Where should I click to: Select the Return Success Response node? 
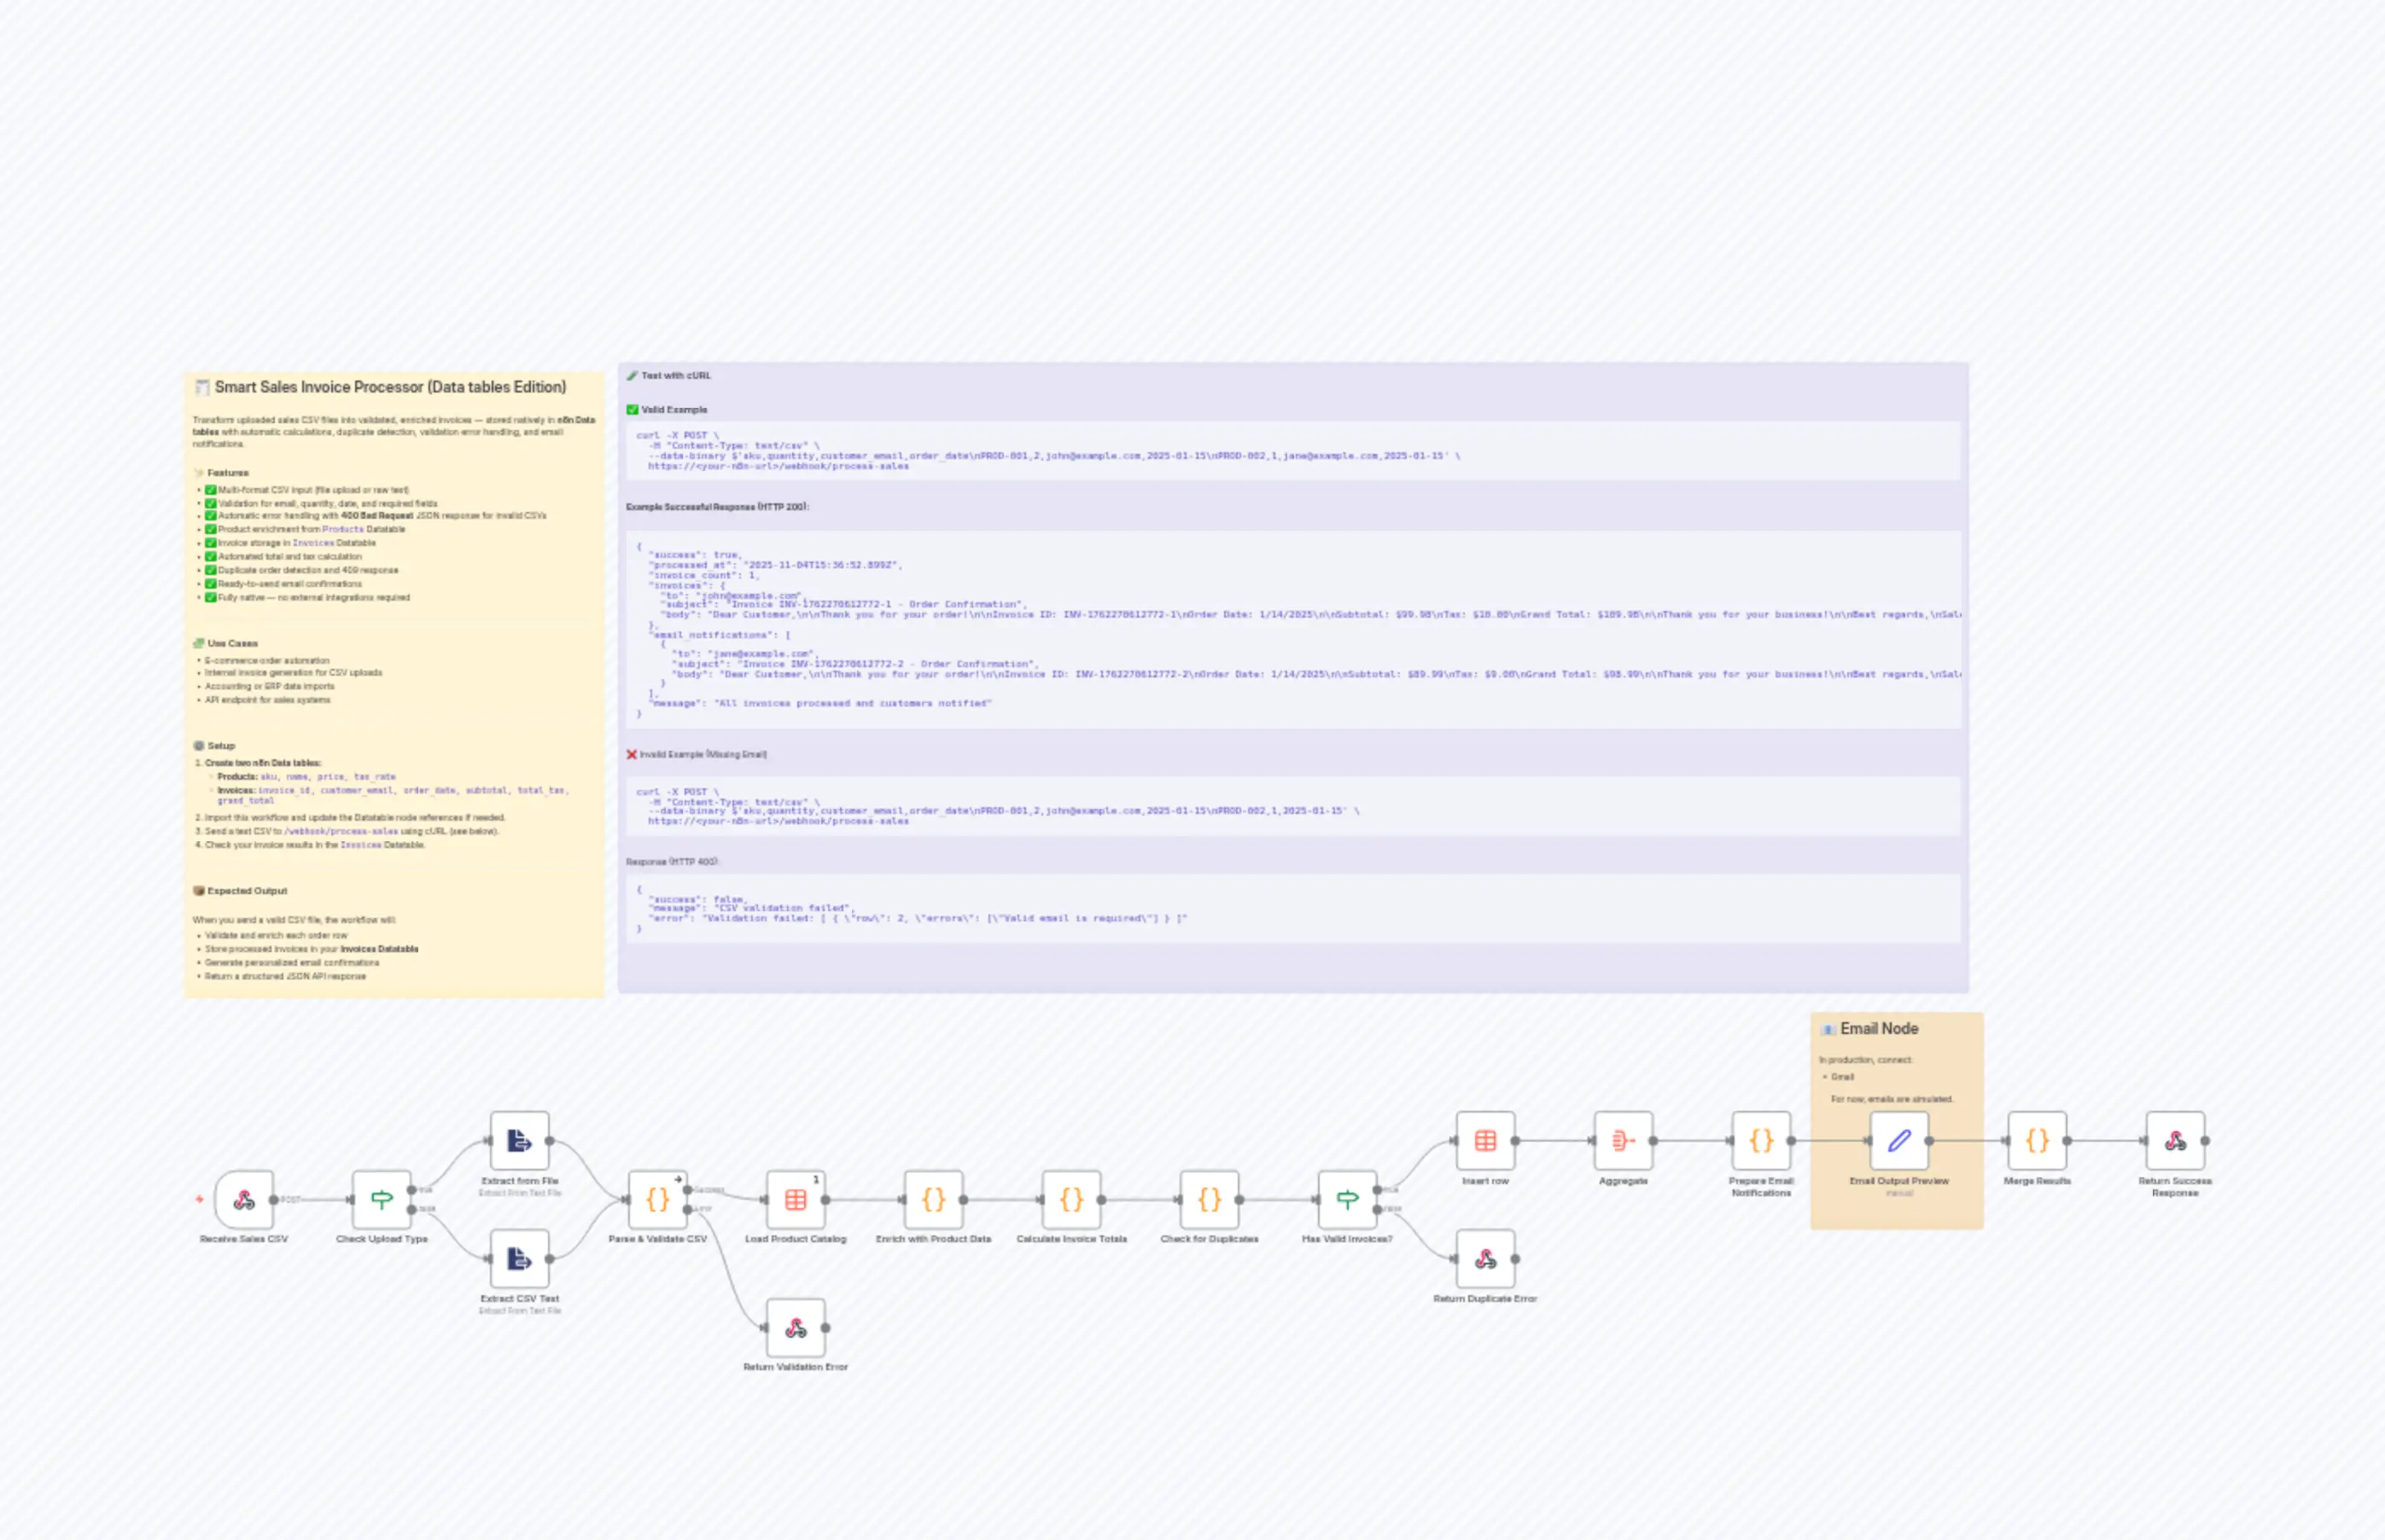tap(2176, 1140)
